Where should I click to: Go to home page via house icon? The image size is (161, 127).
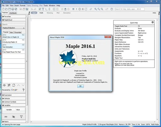point(65,9)
